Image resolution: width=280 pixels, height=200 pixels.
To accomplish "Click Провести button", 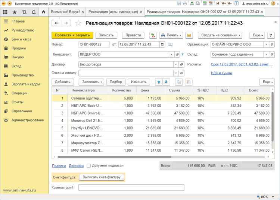I will [x=133, y=35].
